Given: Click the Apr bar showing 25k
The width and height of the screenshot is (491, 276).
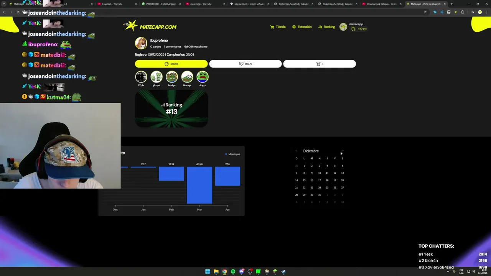Looking at the screenshot, I should pos(227,176).
